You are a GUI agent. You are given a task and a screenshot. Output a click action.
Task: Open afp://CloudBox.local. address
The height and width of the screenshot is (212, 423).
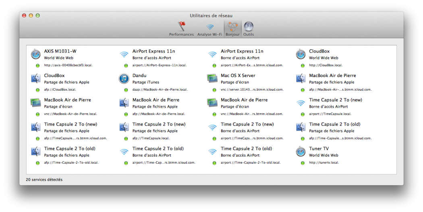click(x=60, y=90)
